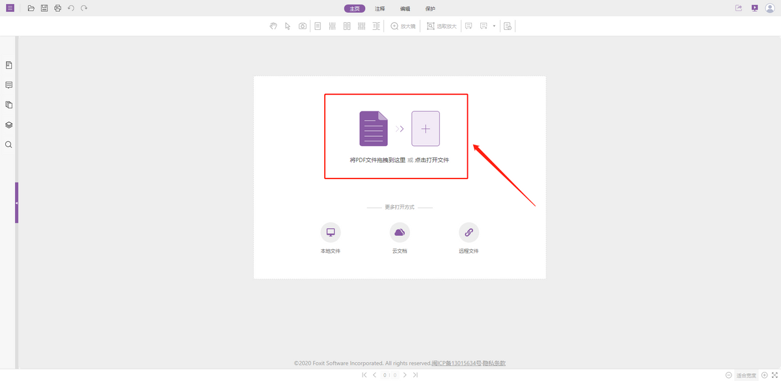Go to last page button
This screenshot has width=781, height=381.
(415, 375)
